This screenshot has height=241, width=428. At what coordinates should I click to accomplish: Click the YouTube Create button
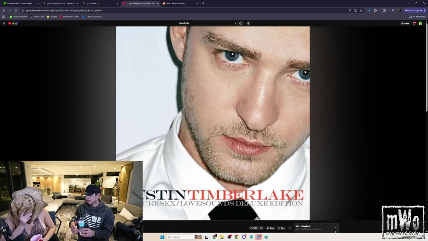(x=405, y=23)
